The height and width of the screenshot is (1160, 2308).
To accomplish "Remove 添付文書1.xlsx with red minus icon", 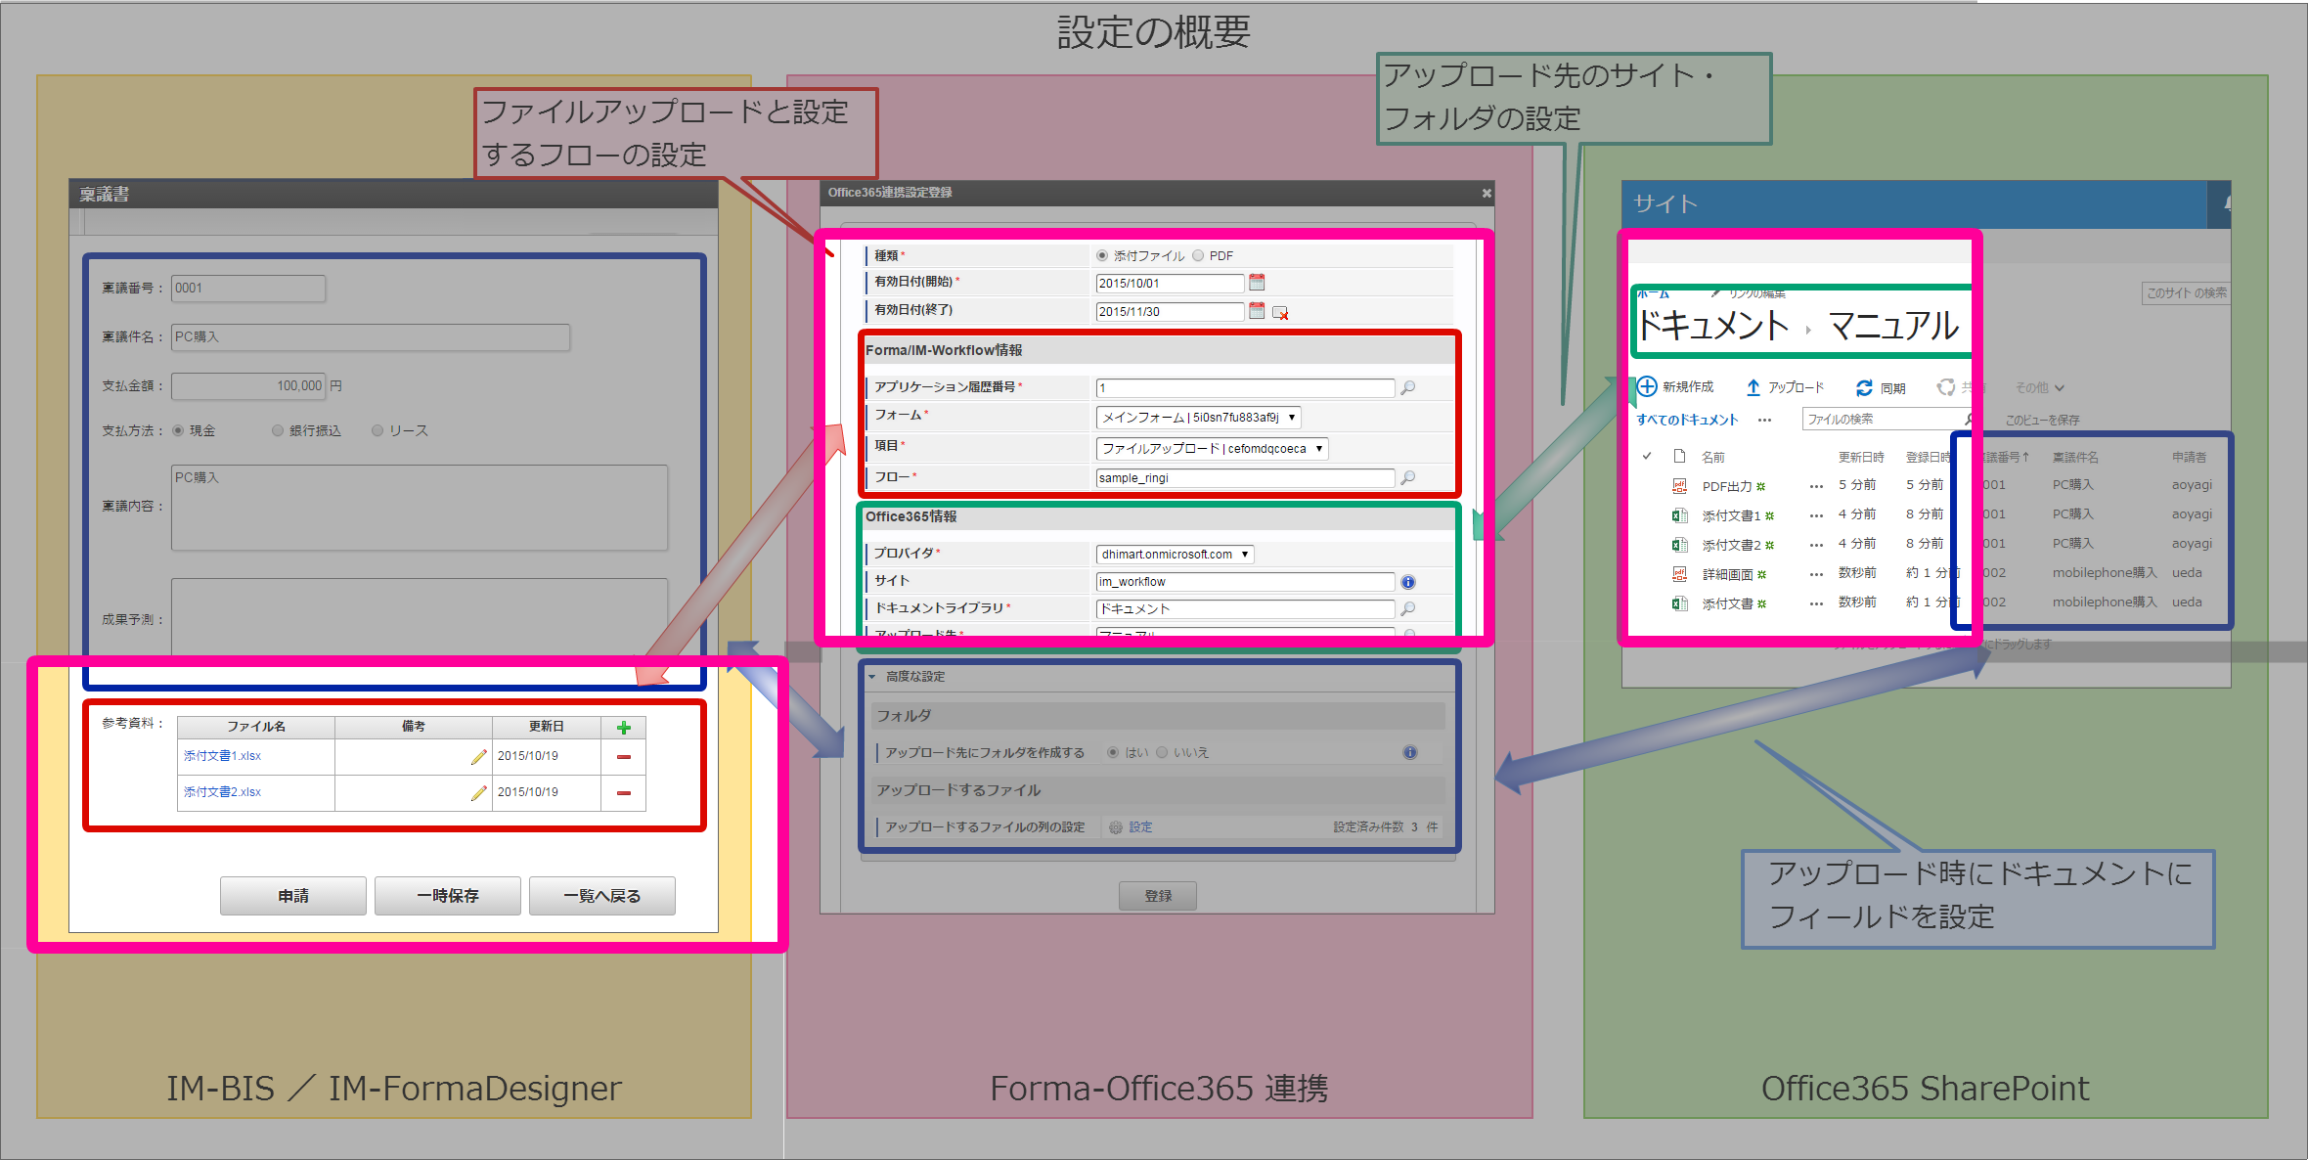I will tap(624, 756).
